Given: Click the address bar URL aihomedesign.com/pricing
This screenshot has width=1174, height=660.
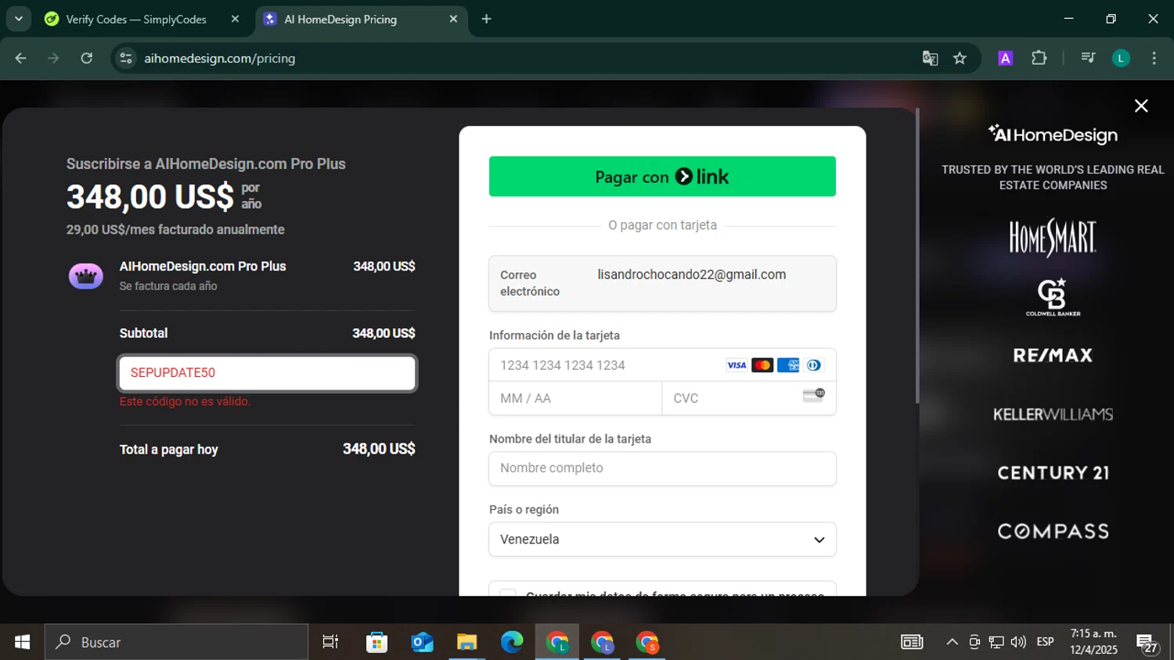Looking at the screenshot, I should (219, 59).
